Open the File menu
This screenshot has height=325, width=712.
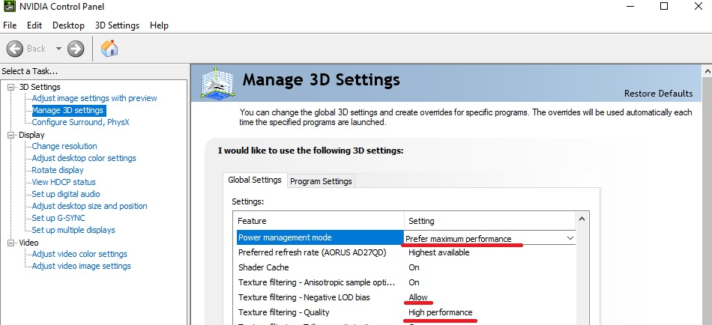tap(10, 25)
